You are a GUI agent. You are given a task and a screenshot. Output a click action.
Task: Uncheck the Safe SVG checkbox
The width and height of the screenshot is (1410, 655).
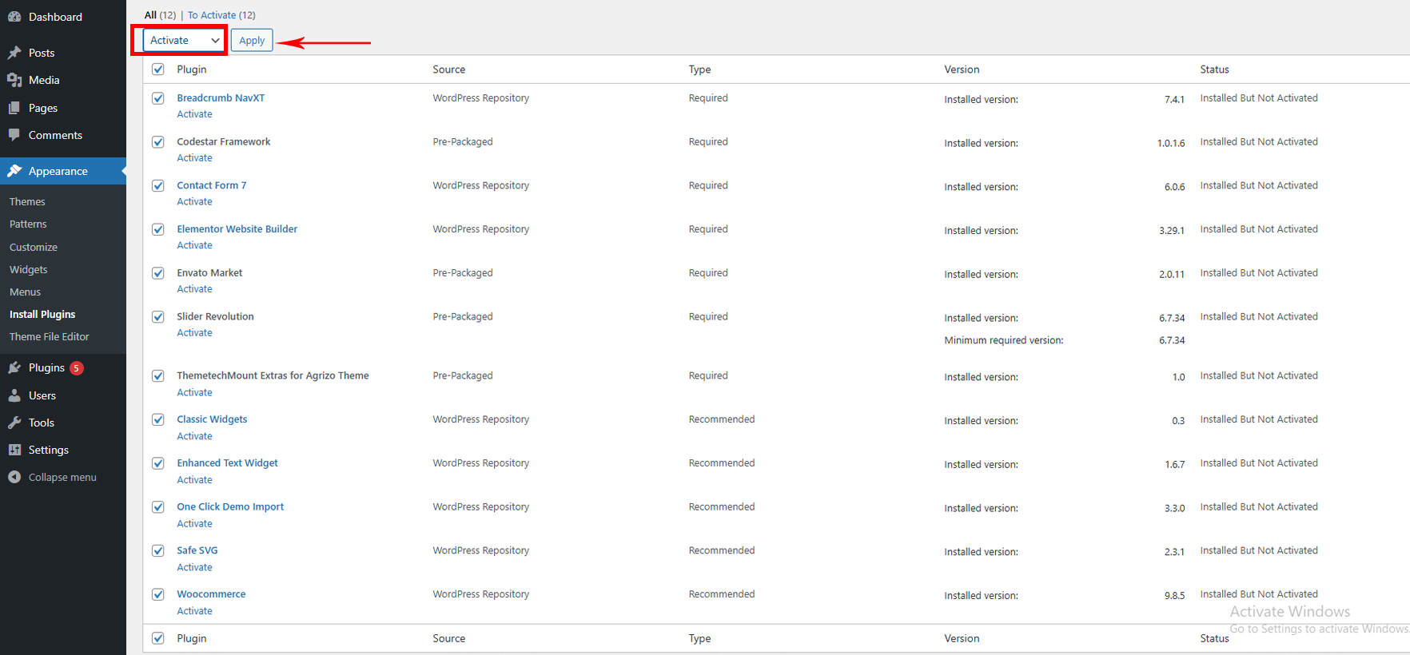click(158, 550)
